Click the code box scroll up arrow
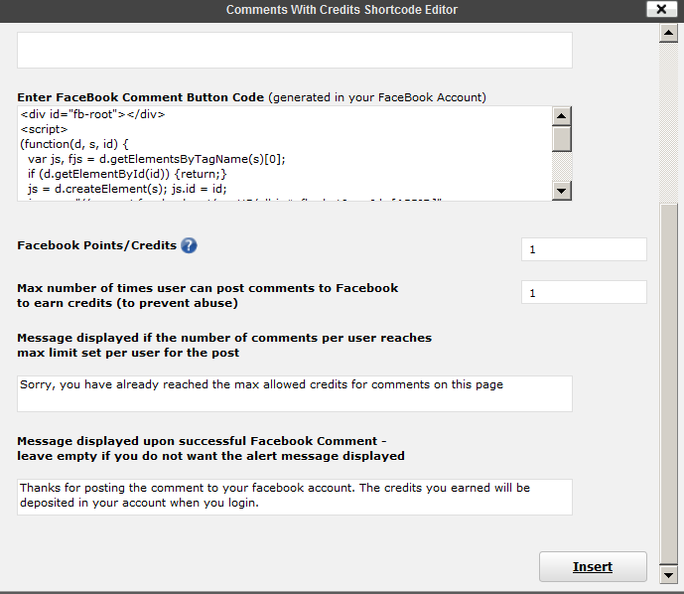Image resolution: width=684 pixels, height=594 pixels. pos(562,115)
